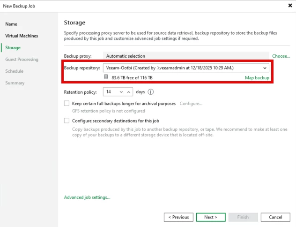Click the retention policy number field
Viewport: 296px width, 227px height.
point(111,92)
